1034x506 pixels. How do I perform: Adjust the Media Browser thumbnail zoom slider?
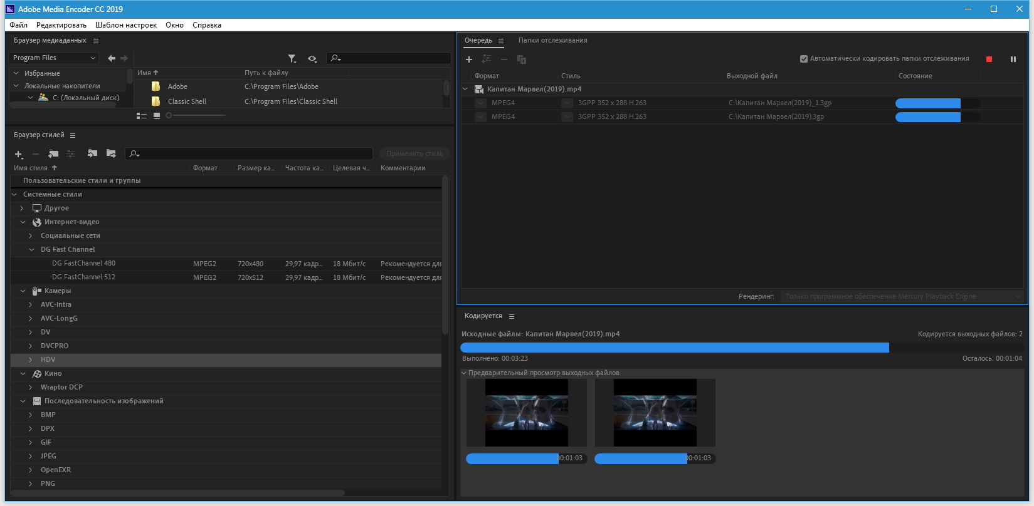tap(196, 116)
